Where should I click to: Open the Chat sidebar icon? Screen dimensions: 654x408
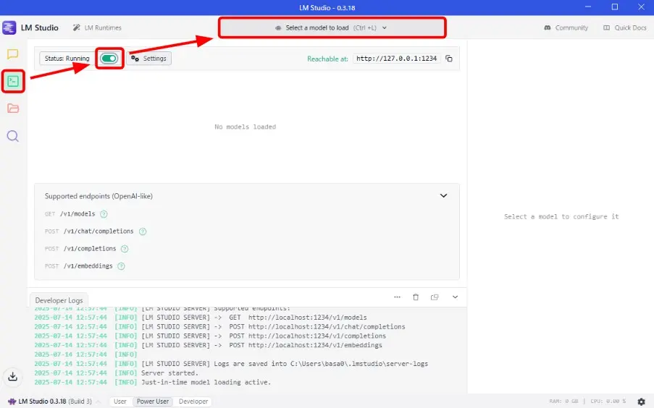[x=12, y=54]
